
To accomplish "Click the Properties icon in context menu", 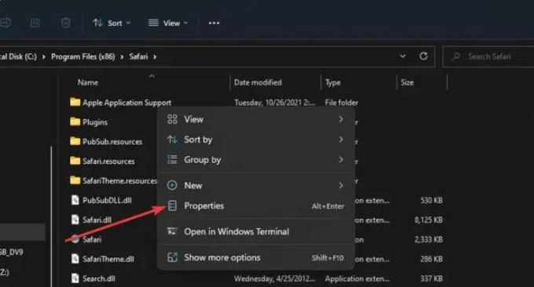I will click(x=172, y=205).
